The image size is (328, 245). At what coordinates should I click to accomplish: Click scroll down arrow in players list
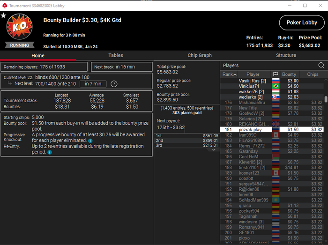coord(326,241)
